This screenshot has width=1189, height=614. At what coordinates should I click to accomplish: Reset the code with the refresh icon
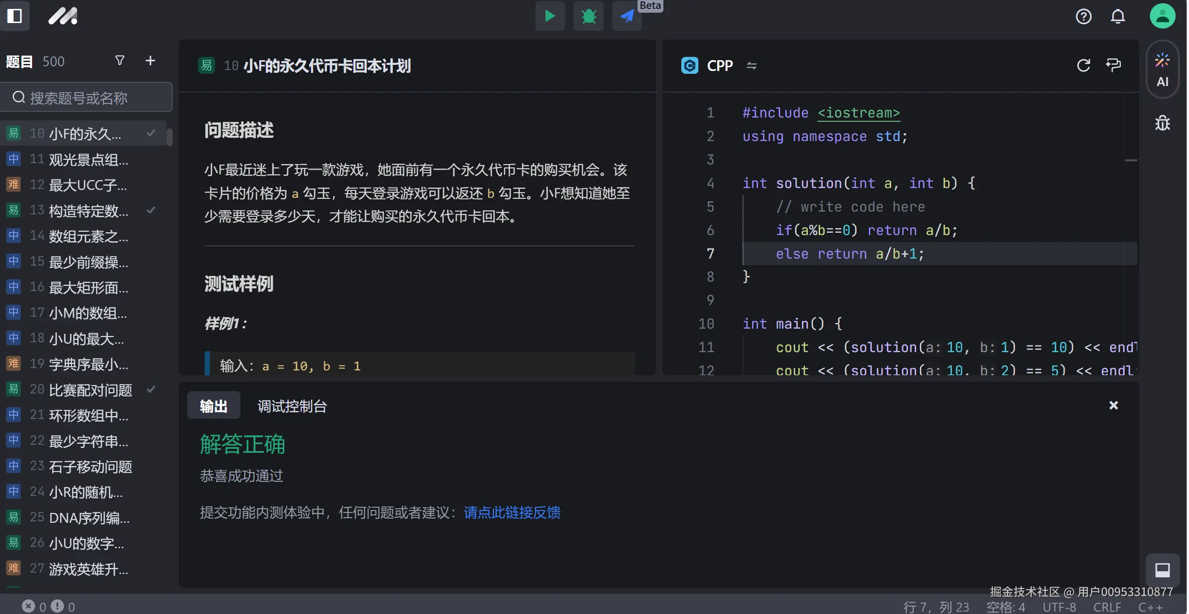(1083, 65)
